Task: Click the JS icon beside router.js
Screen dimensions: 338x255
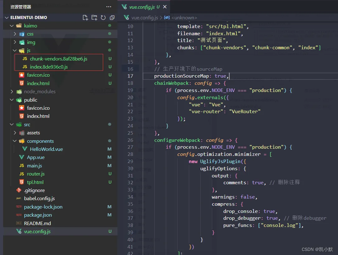Action: (21, 174)
